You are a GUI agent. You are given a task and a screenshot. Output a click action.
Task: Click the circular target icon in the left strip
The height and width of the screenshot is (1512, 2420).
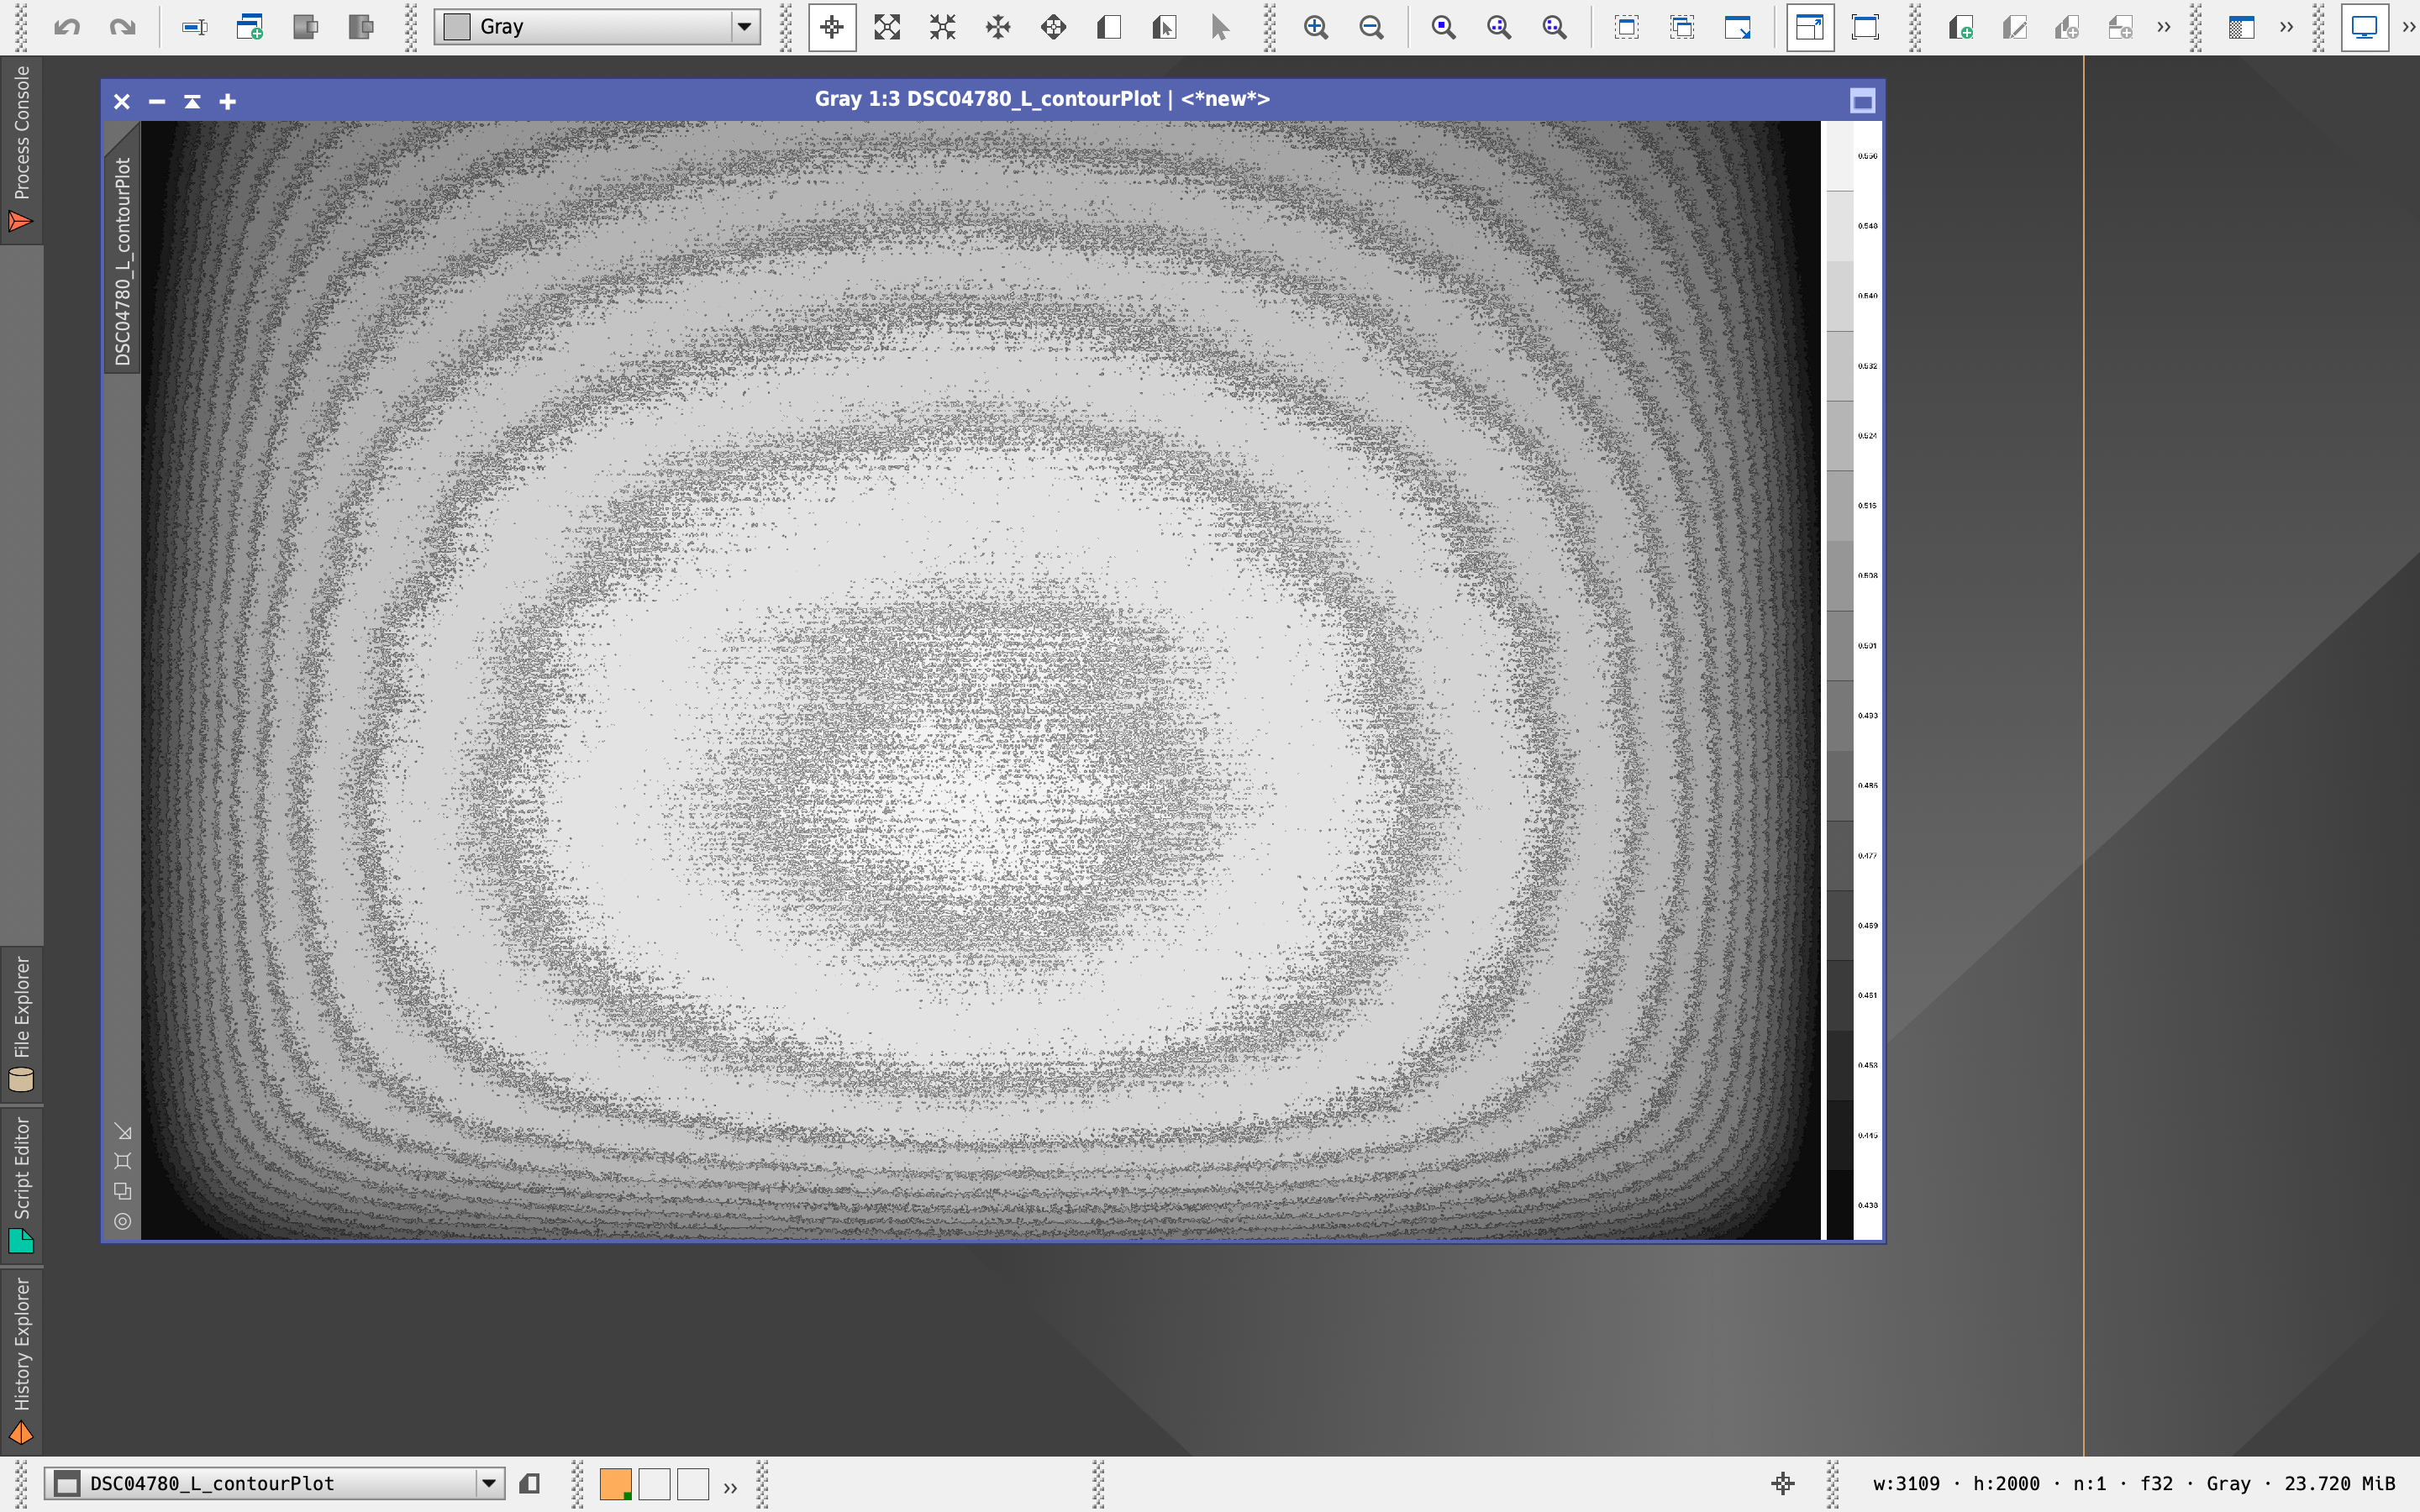tap(123, 1221)
